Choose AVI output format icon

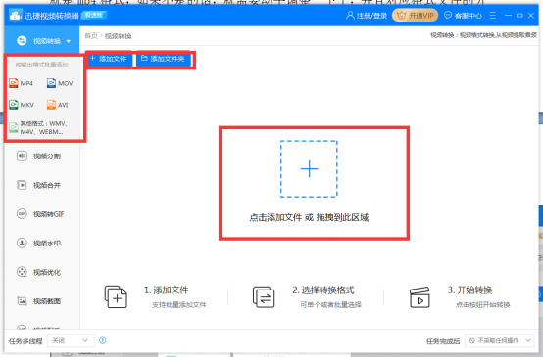[x=51, y=105]
